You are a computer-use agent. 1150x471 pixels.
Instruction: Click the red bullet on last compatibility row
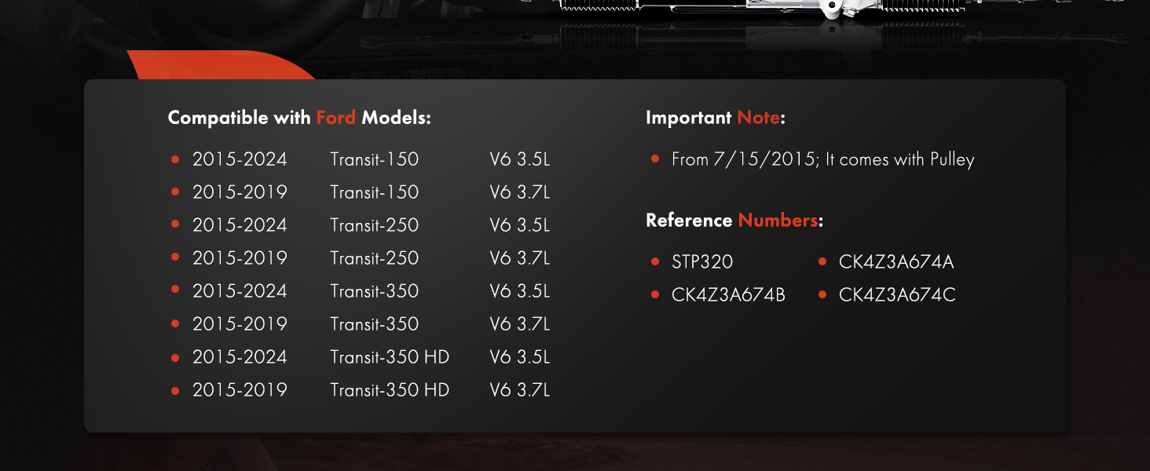point(175,390)
